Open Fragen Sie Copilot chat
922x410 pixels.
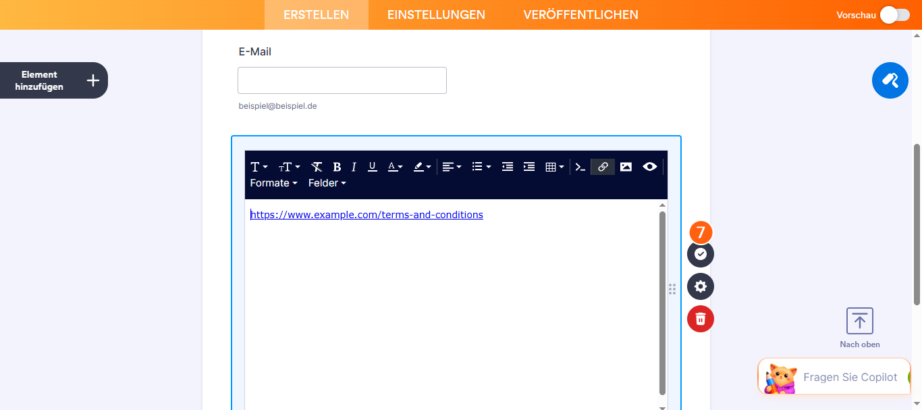point(834,377)
